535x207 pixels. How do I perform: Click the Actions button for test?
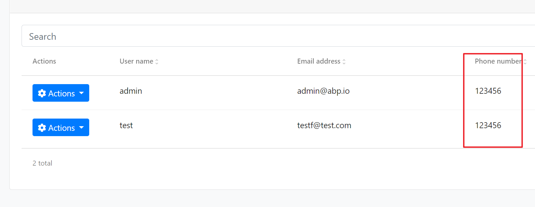61,128
